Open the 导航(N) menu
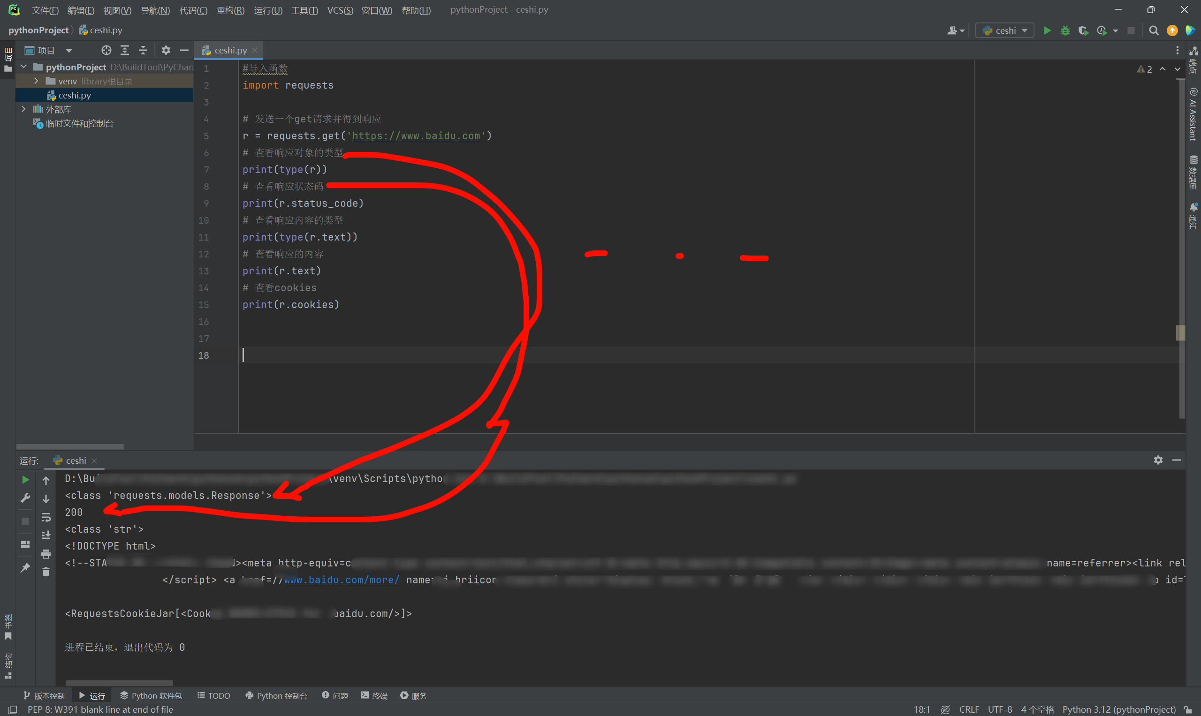 [x=155, y=10]
